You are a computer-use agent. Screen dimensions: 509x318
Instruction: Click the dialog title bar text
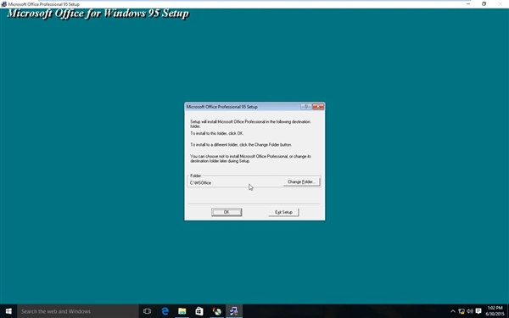pos(221,107)
